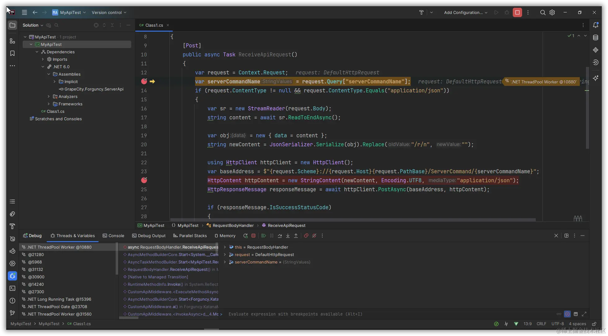The width and height of the screenshot is (608, 336).
Task: Open Version control menu
Action: click(x=109, y=12)
